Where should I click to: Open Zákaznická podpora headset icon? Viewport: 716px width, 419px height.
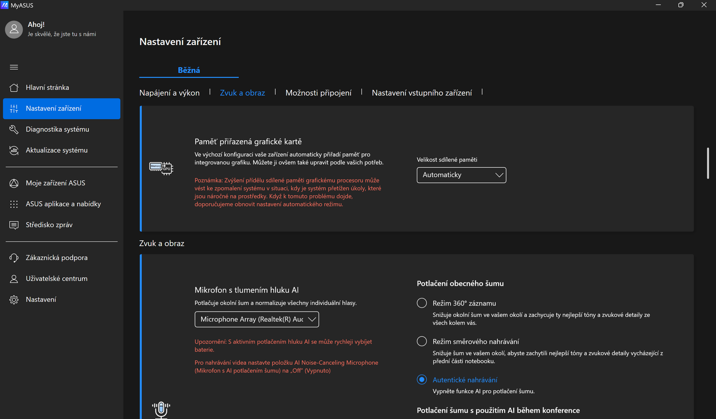pyautogui.click(x=14, y=258)
